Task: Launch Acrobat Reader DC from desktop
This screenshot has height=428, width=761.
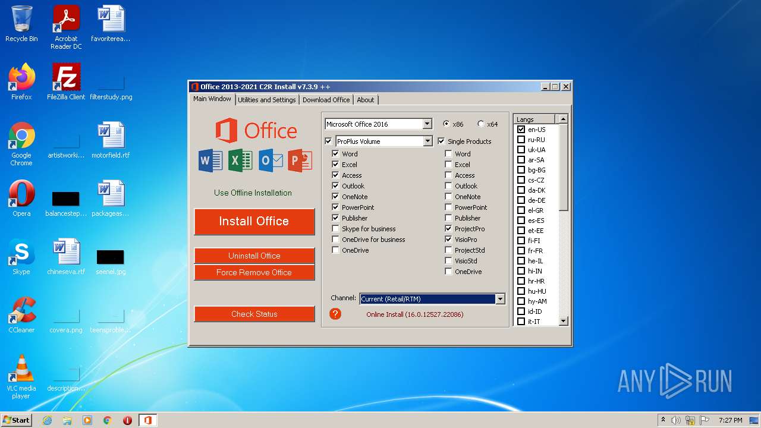Action: tap(66, 27)
